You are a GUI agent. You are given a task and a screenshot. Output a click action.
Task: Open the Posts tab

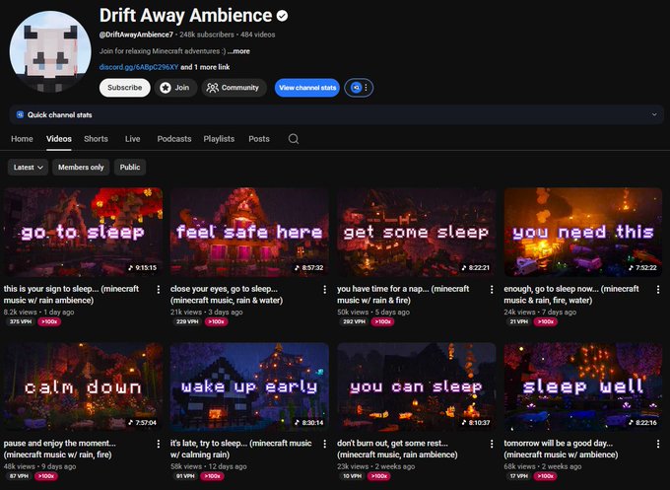pos(259,139)
